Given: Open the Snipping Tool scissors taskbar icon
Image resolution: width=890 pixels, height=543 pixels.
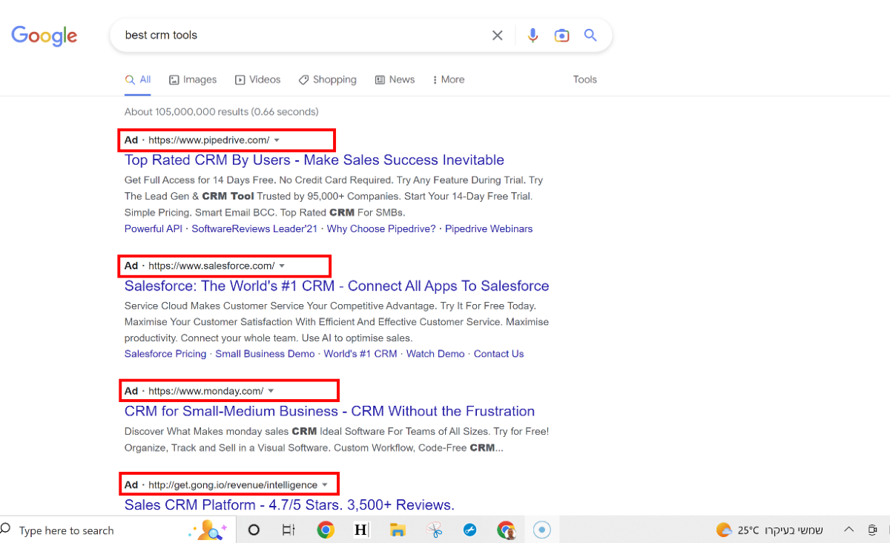Looking at the screenshot, I should pyautogui.click(x=434, y=530).
